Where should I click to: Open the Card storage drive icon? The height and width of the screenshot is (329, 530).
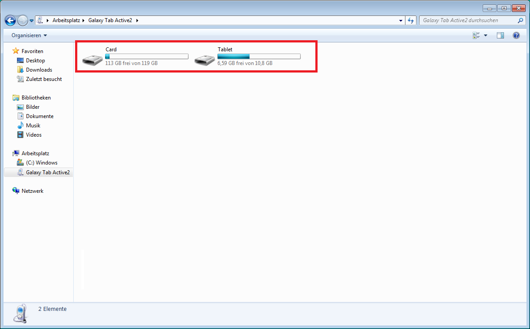92,60
